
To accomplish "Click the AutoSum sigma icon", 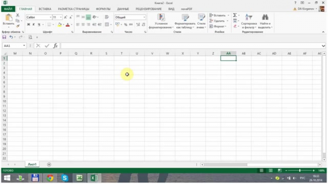I will tap(235, 16).
